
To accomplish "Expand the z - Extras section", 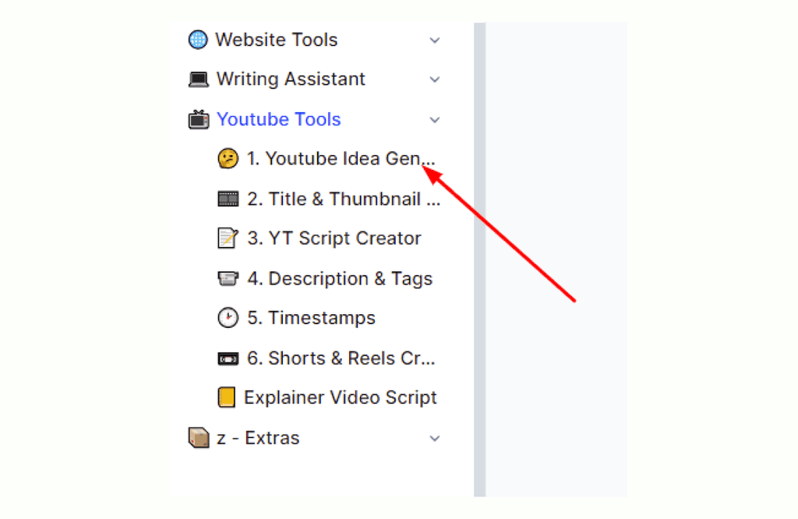I will click(x=435, y=438).
